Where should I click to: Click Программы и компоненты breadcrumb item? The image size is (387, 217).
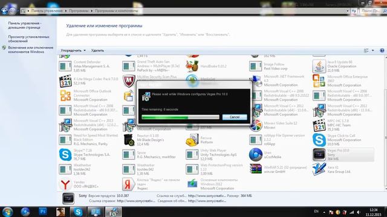coord(117,11)
